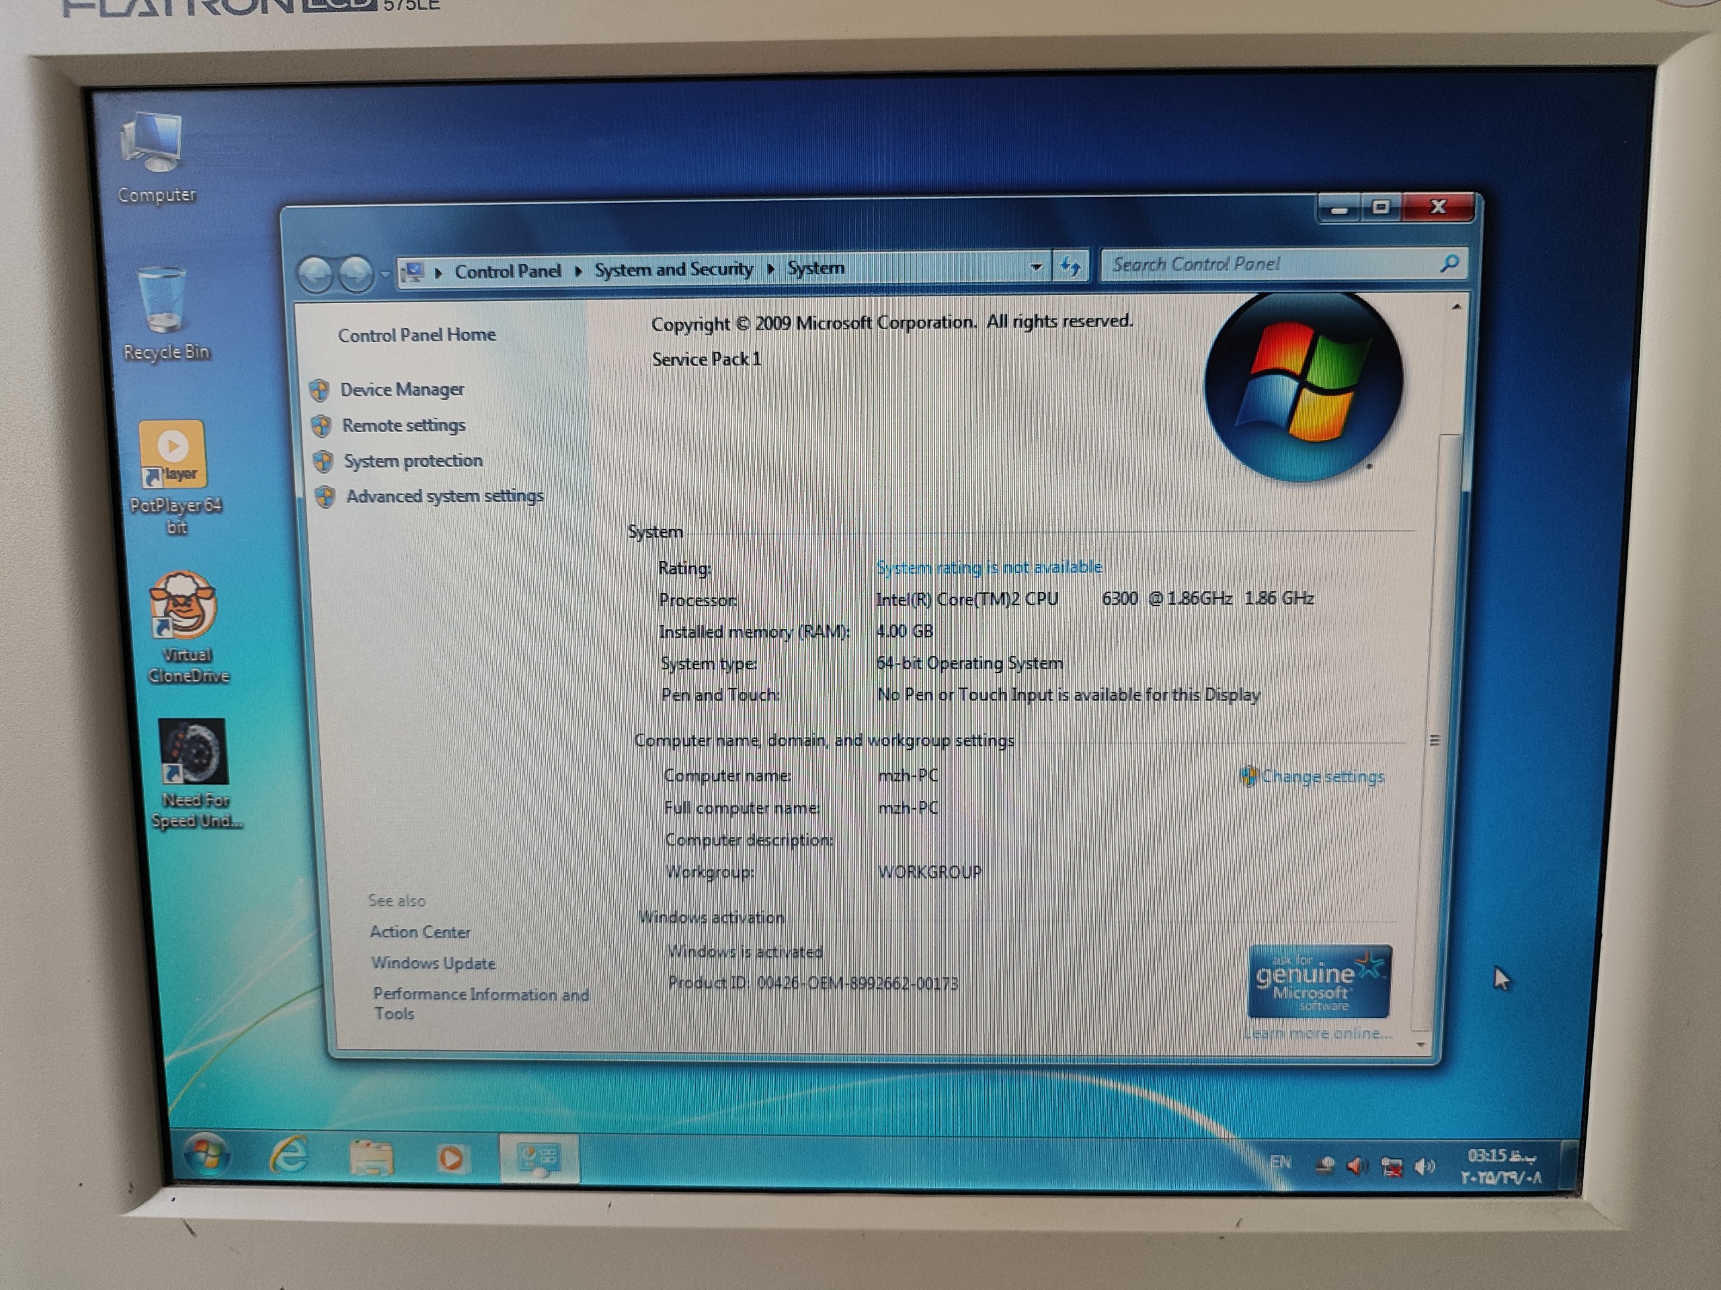1721x1290 pixels.
Task: Select the Virtual CloneDrive shortcut
Action: click(x=187, y=627)
